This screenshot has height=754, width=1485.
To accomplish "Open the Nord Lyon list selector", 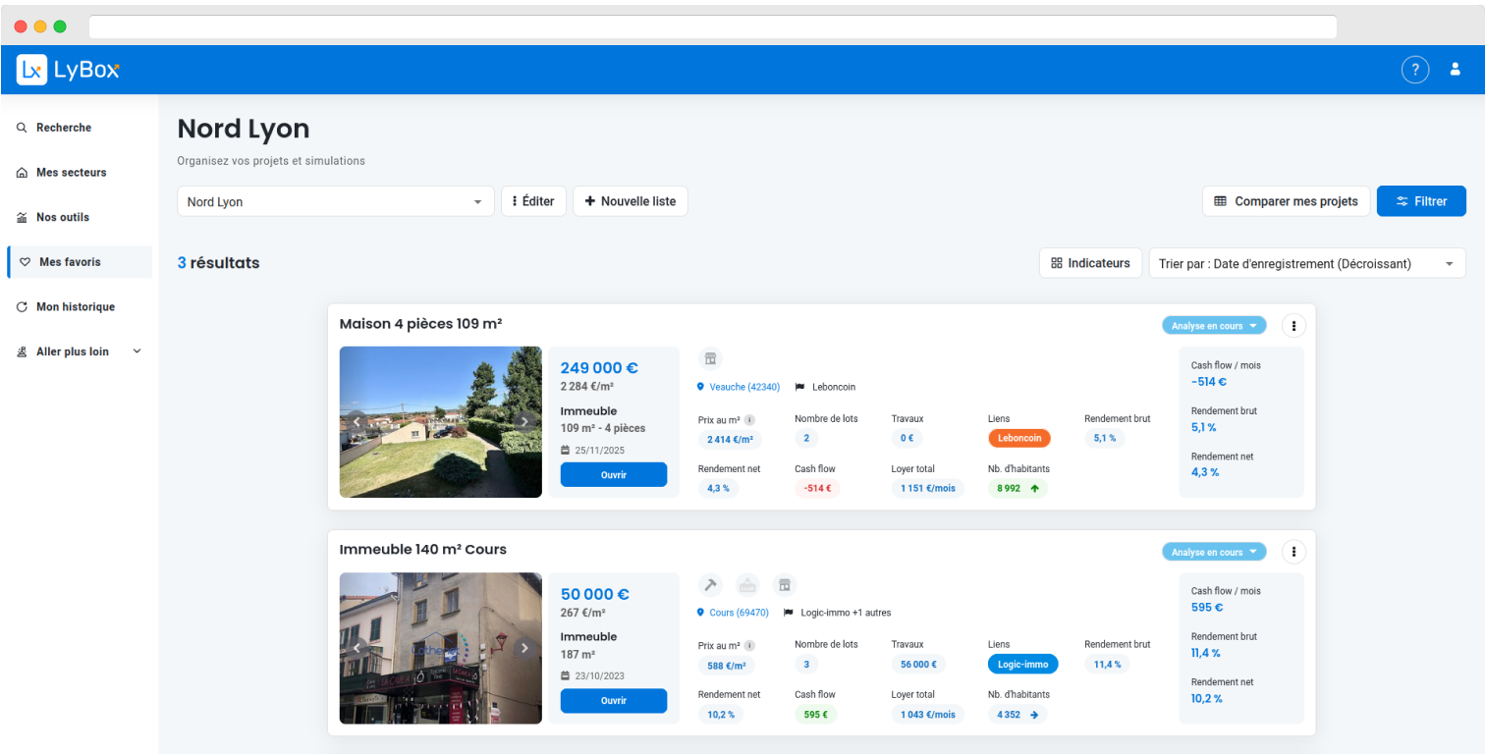I will pyautogui.click(x=335, y=200).
